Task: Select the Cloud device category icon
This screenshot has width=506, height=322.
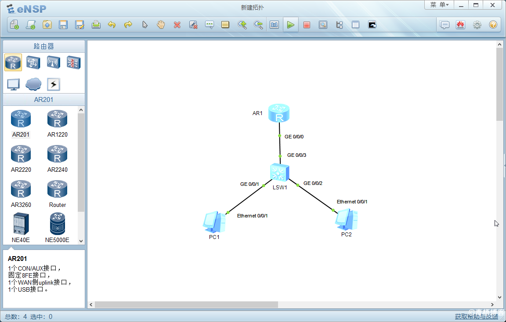Action: (33, 84)
